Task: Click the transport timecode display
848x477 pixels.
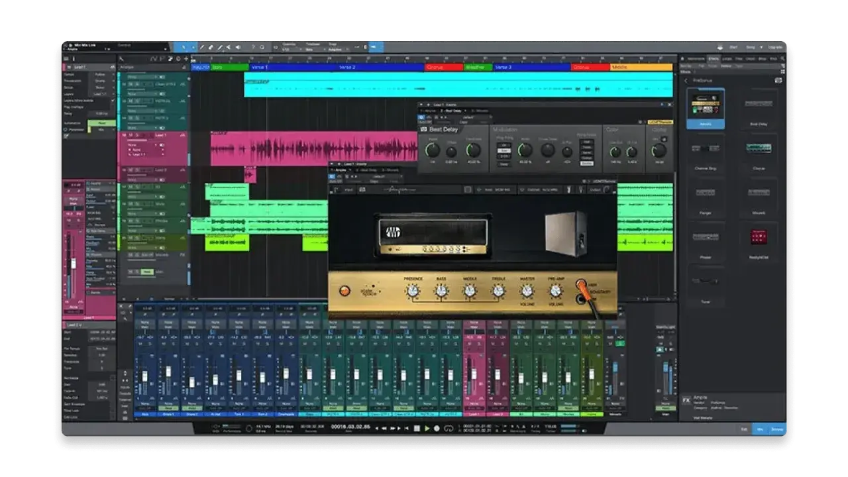Action: click(x=350, y=428)
